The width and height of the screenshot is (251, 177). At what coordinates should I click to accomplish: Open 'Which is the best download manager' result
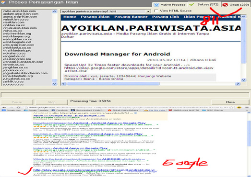(89, 159)
